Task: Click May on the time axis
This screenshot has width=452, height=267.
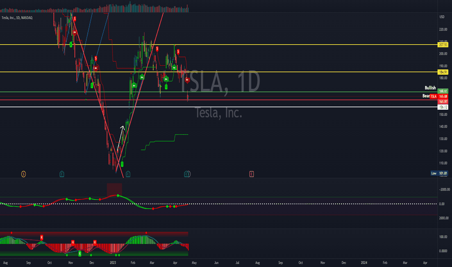Action: [x=194, y=263]
